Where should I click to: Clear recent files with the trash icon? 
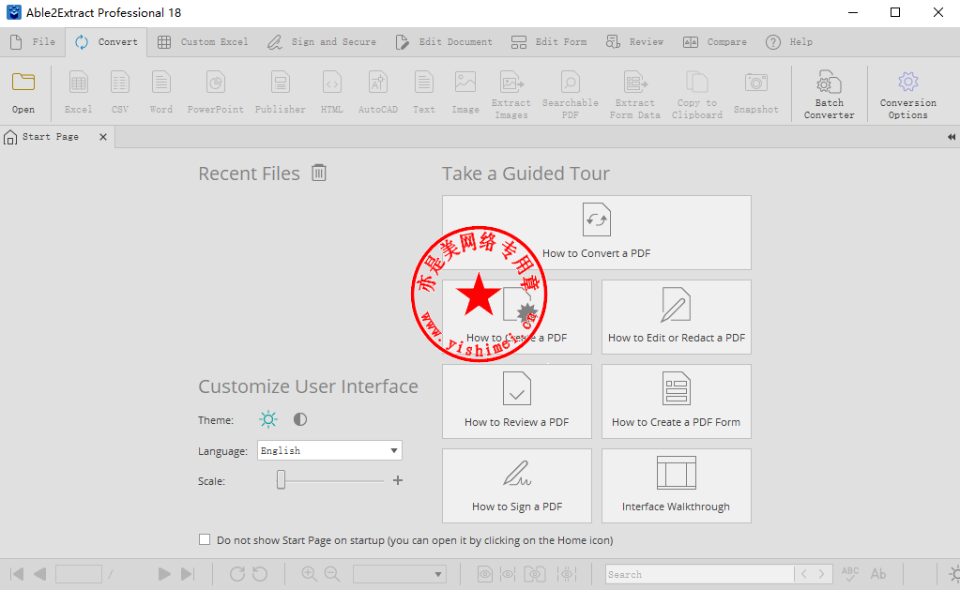pyautogui.click(x=319, y=173)
